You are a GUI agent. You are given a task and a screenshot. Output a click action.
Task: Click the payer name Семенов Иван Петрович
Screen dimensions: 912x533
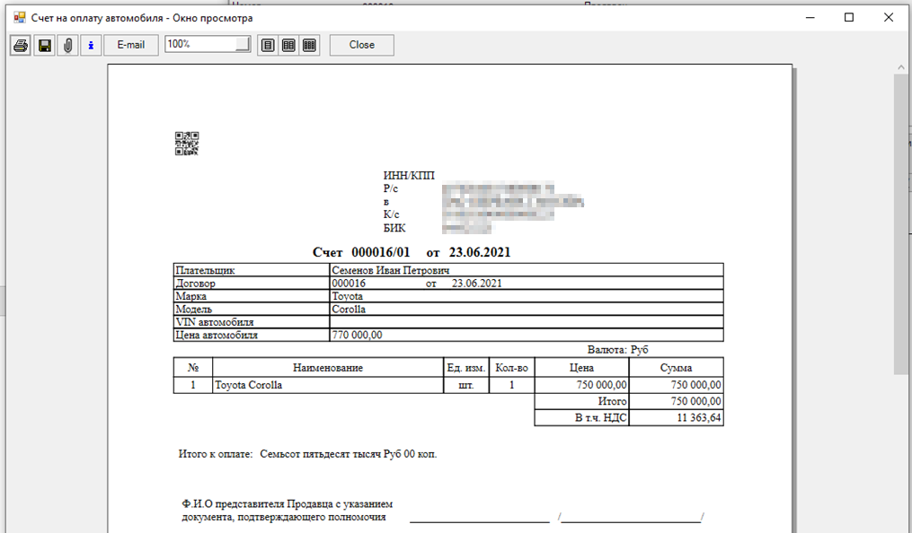pyautogui.click(x=390, y=270)
